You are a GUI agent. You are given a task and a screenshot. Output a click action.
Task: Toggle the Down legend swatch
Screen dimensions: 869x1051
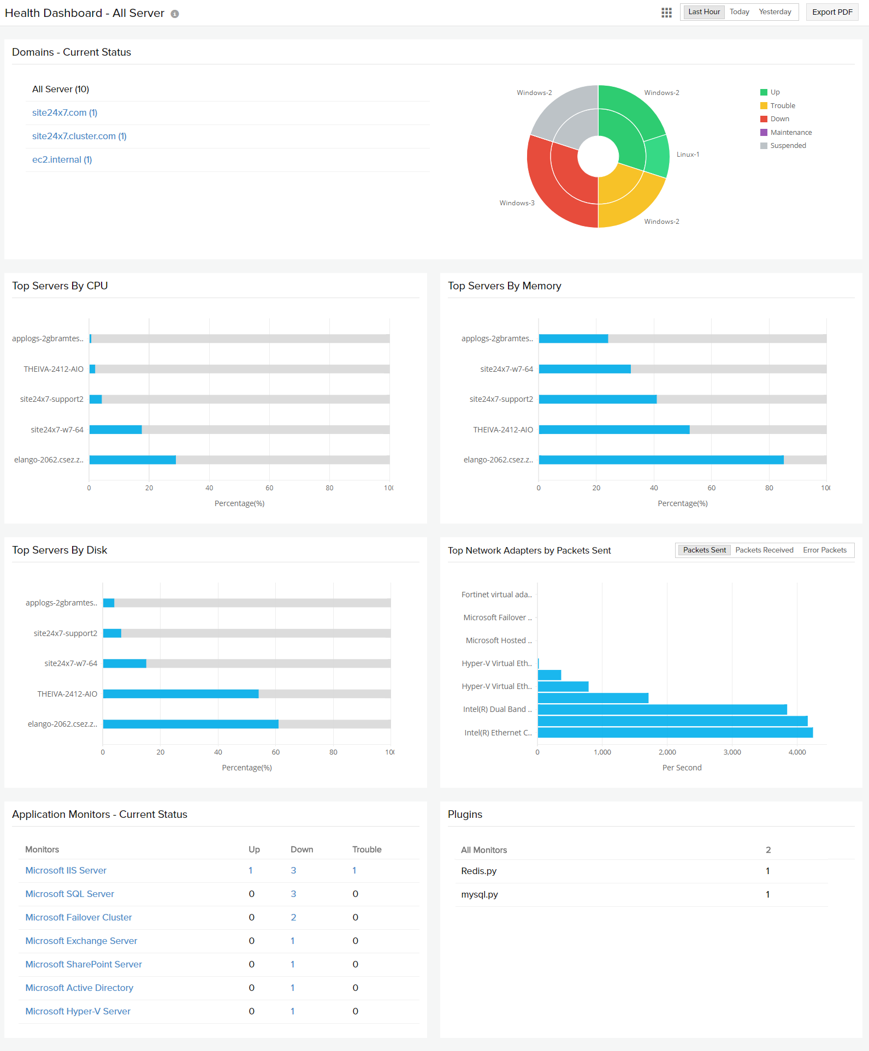(764, 119)
